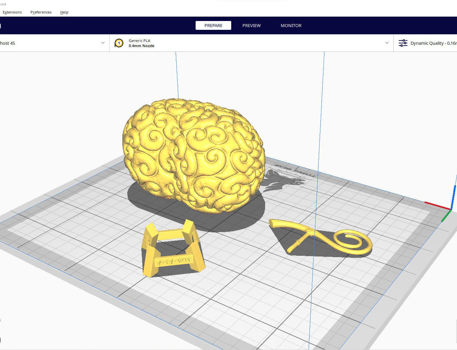Open the Extensions menu
457x350 pixels.
point(12,12)
